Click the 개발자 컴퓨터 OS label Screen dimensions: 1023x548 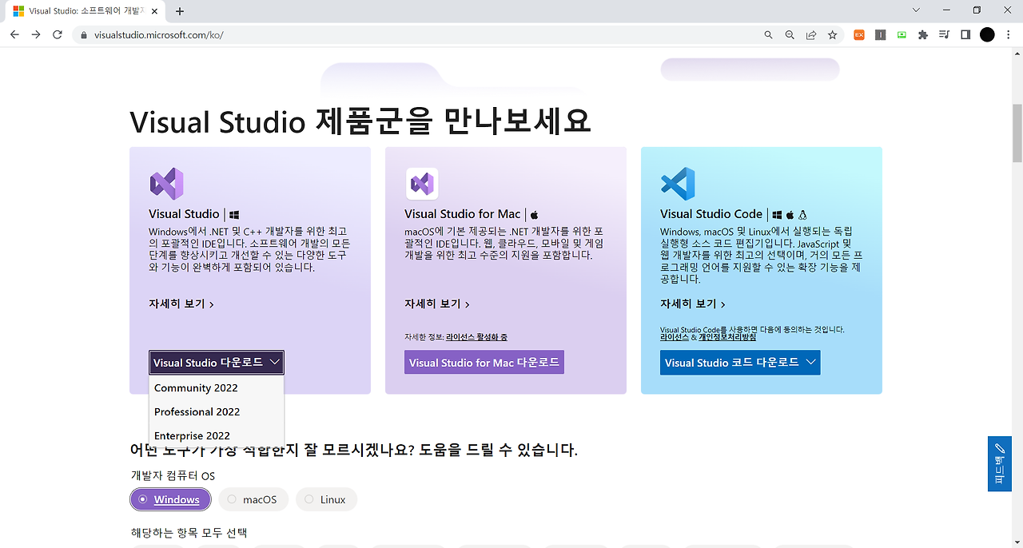pyautogui.click(x=173, y=476)
